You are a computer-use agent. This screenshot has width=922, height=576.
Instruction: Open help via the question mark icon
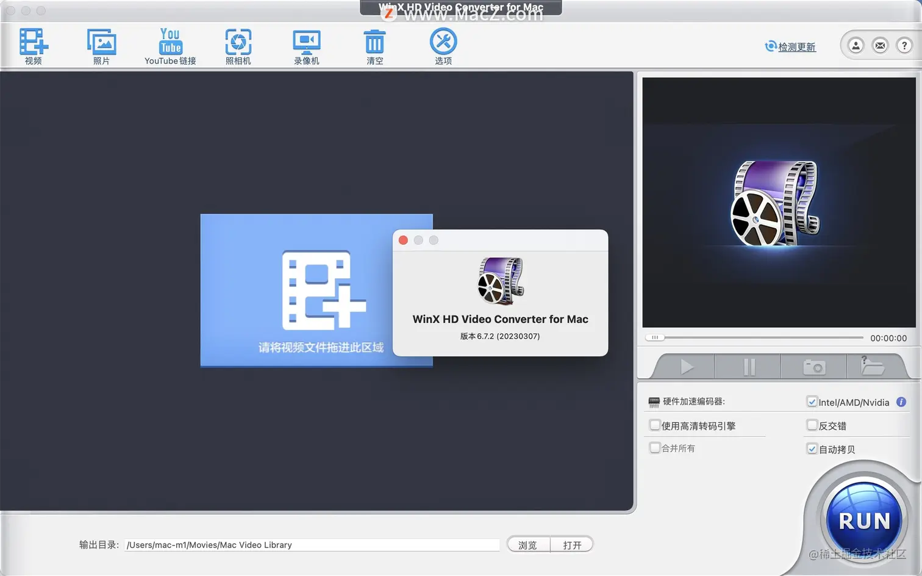905,46
